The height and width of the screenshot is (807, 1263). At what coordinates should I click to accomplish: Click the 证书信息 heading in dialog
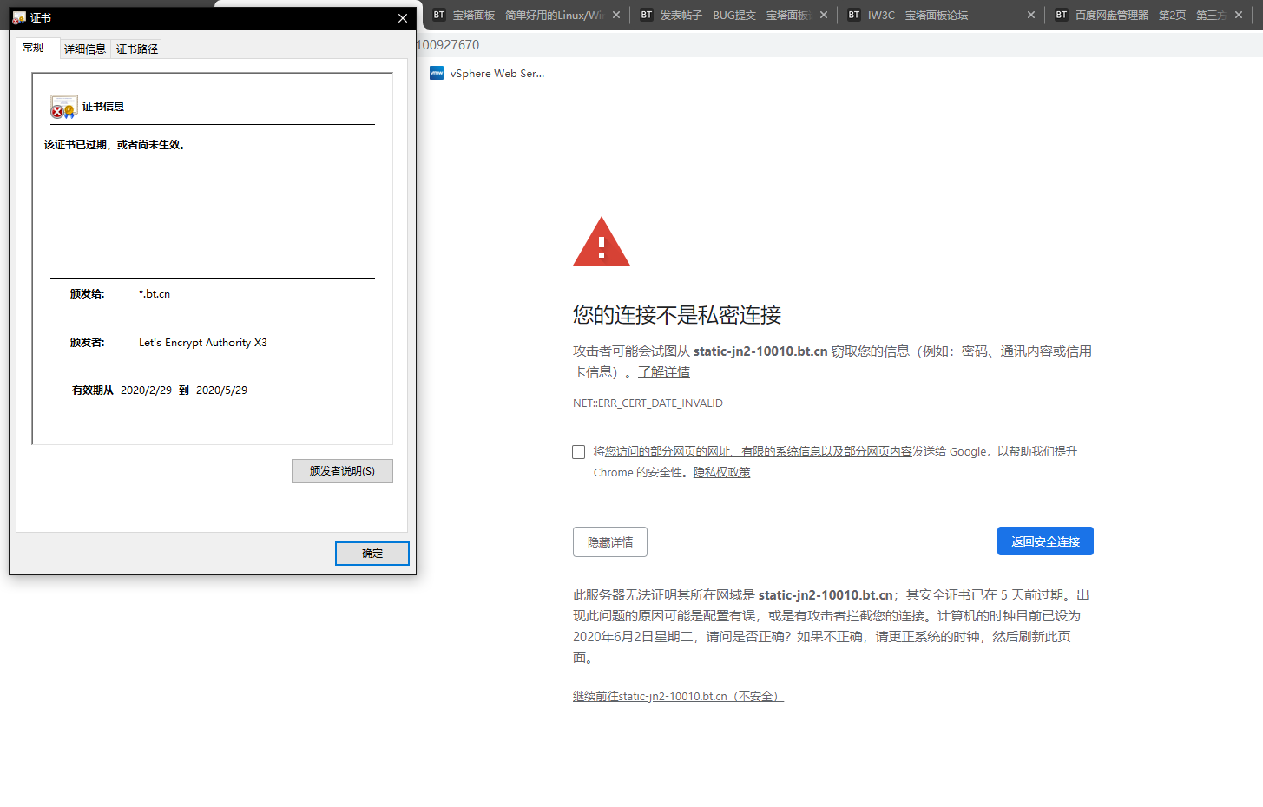[103, 107]
